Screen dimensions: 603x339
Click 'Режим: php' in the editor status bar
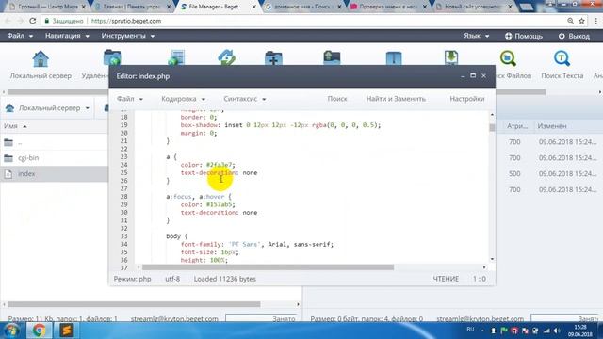(132, 279)
